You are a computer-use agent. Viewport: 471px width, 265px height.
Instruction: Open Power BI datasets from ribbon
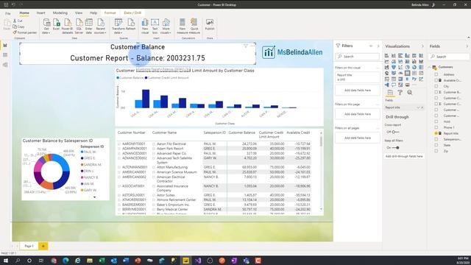68,26
